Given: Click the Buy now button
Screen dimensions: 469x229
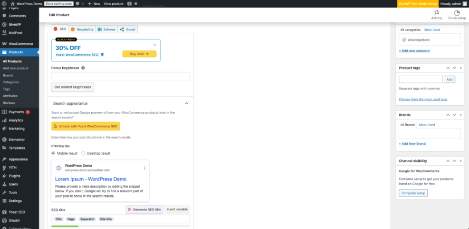Looking at the screenshot, I should pos(139,54).
